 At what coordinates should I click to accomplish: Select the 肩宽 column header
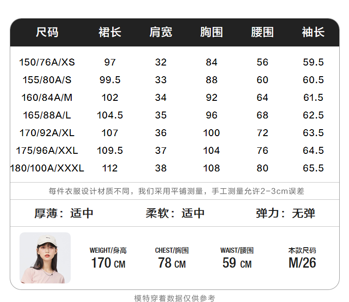pyautogui.click(x=161, y=32)
